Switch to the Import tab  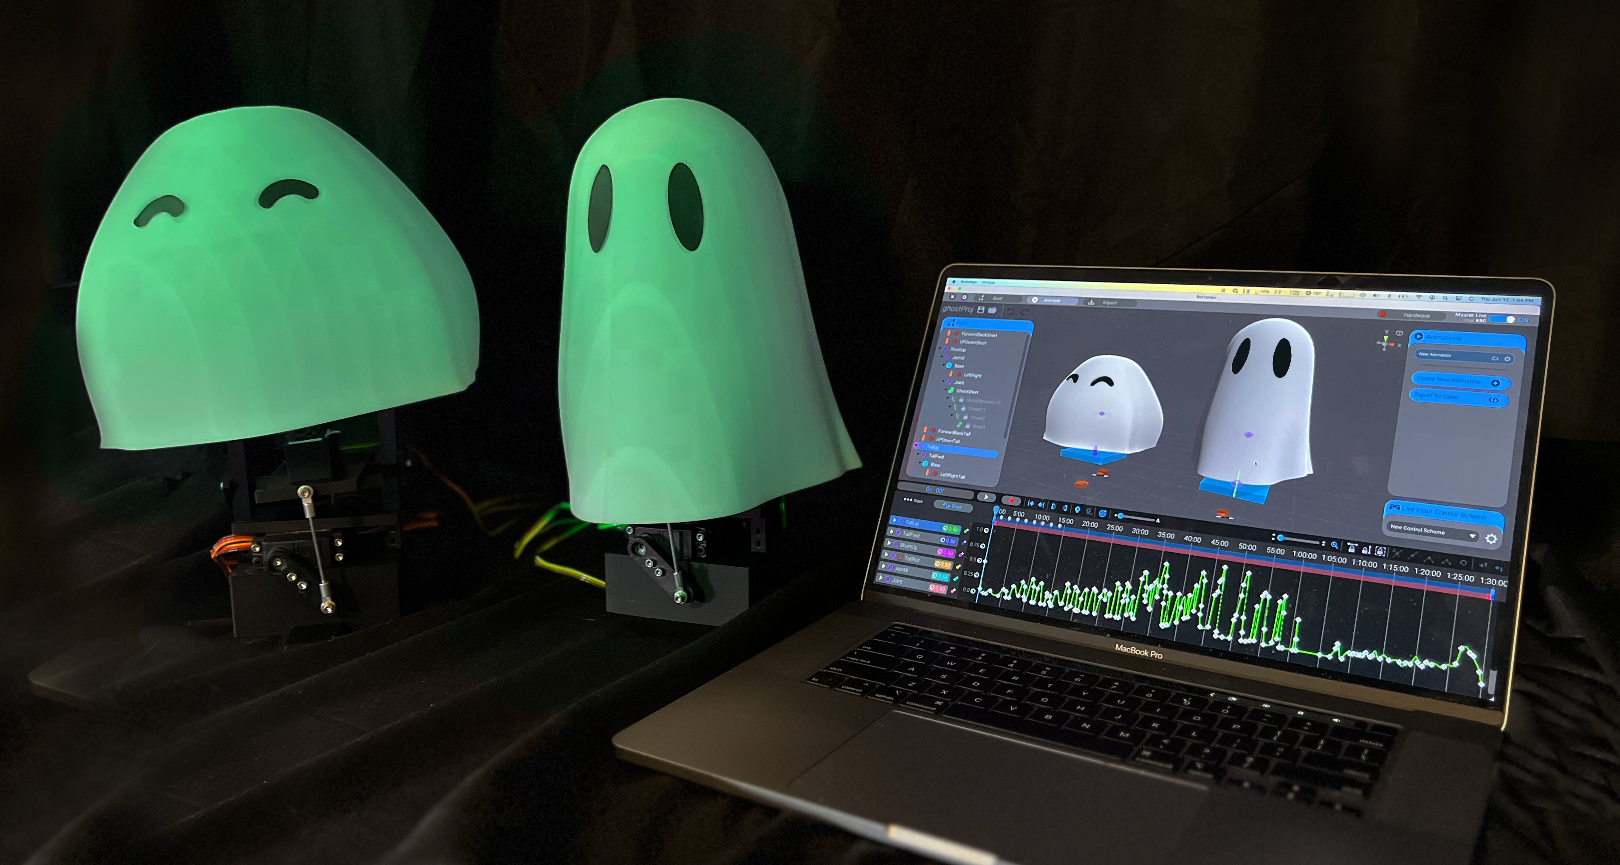pos(1109,302)
